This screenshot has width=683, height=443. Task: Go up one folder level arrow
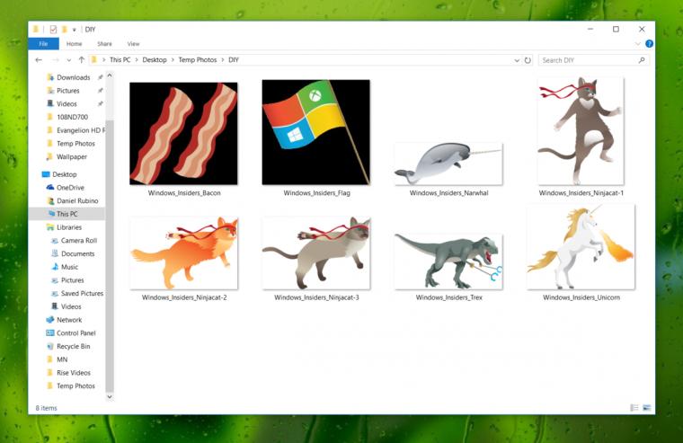(82, 60)
